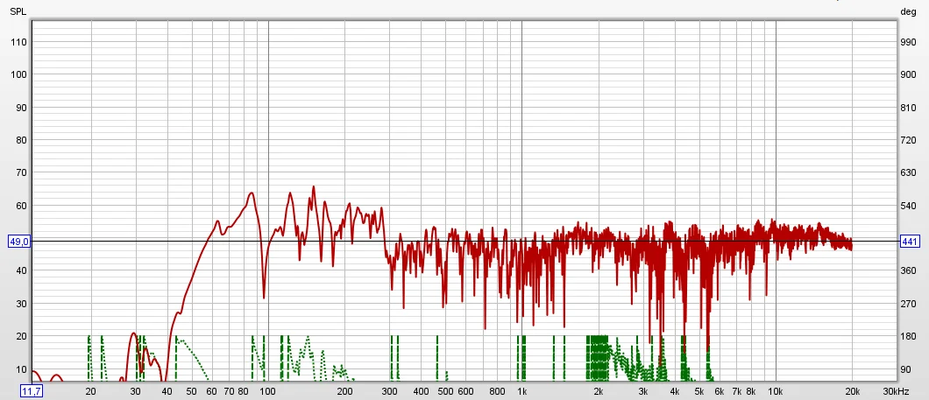Click the 441 degree cursor value box
This screenshot has width=929, height=400.
(910, 242)
